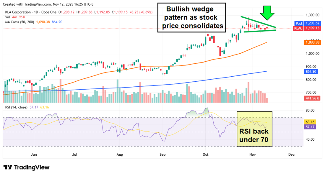This screenshot has height=176, width=325.
Task: Click the Nov label on the time axis
Action: [252, 154]
